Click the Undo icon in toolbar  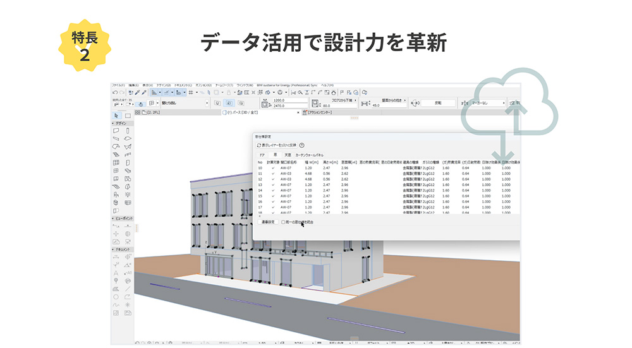click(x=114, y=92)
